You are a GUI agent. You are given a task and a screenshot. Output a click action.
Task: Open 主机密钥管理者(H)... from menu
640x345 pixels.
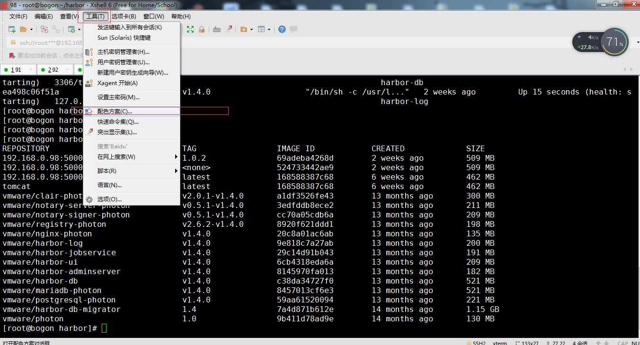coord(132,52)
